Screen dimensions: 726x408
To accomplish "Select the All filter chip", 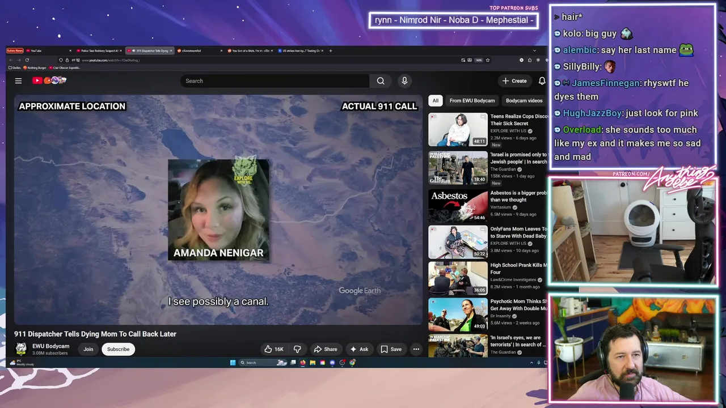I will [x=435, y=101].
